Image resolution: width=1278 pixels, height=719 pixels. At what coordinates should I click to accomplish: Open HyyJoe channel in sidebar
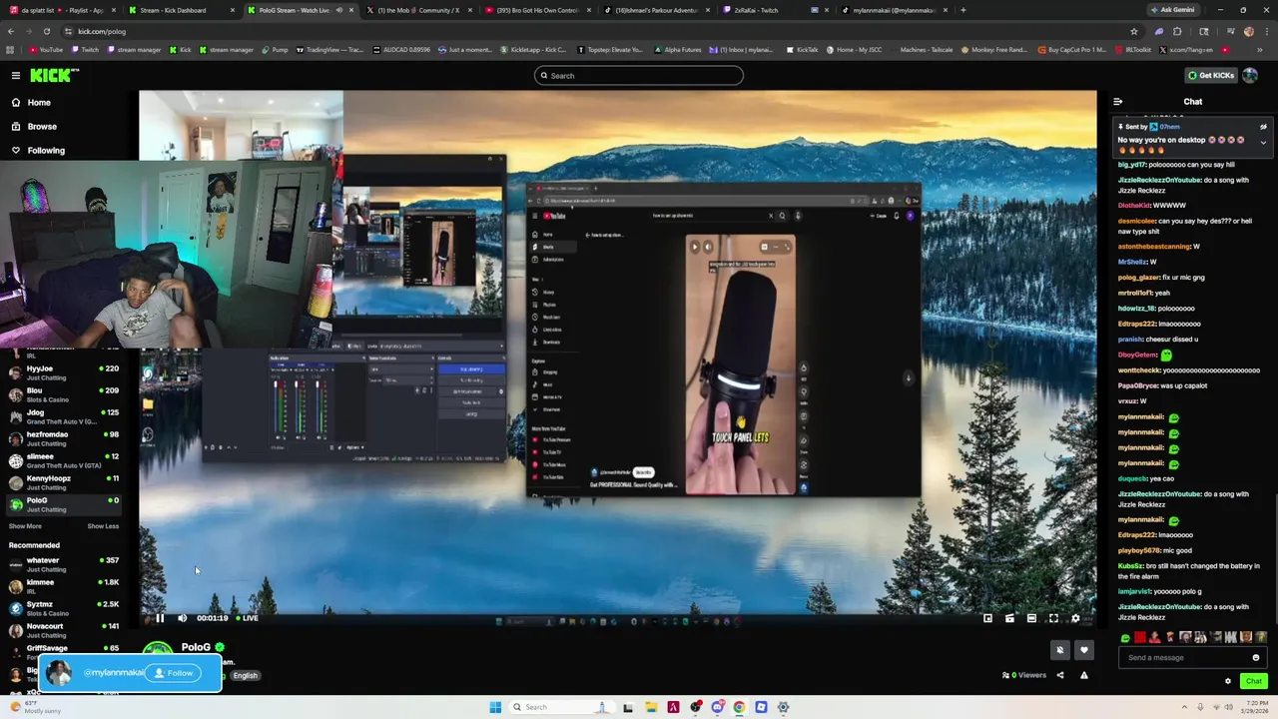[x=66, y=373]
